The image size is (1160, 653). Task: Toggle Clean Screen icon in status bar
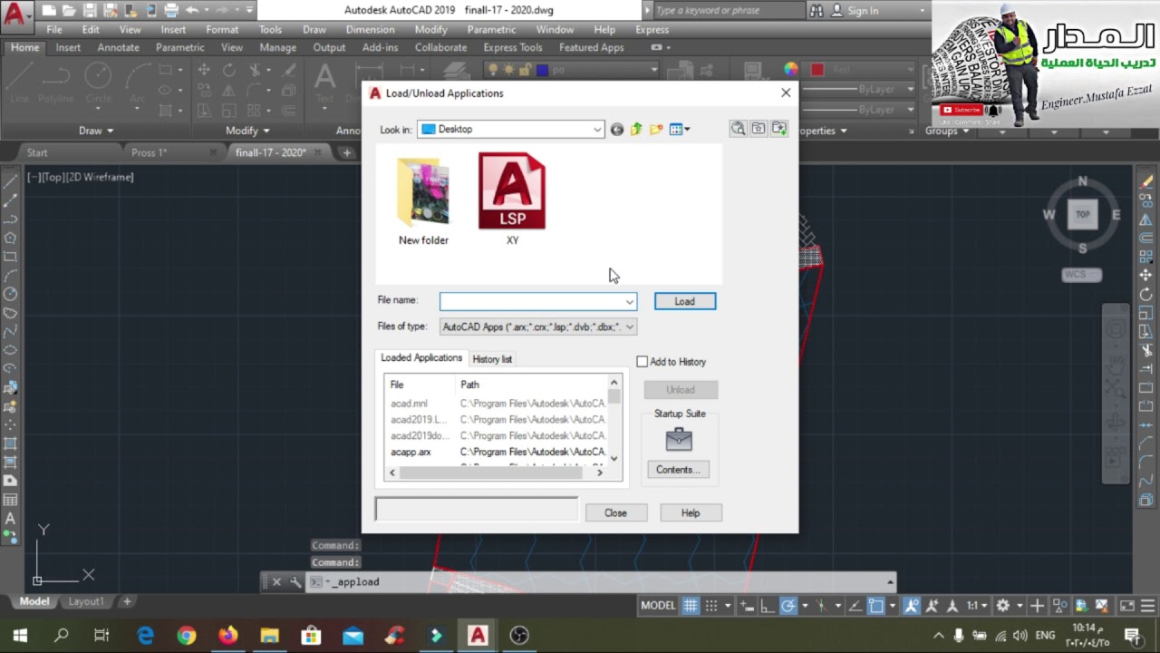1127,606
